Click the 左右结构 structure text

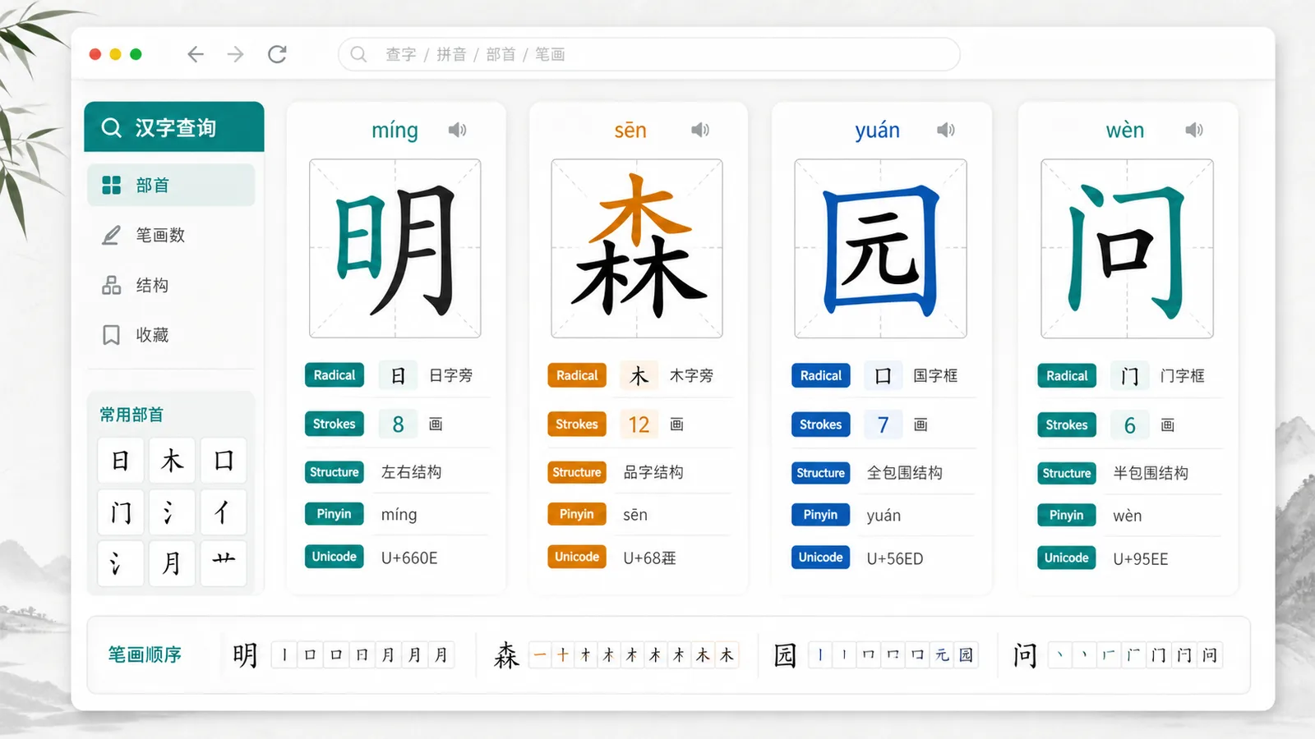point(412,472)
